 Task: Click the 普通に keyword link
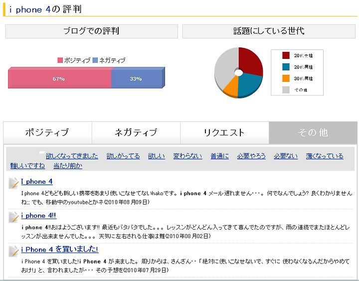pyautogui.click(x=219, y=156)
